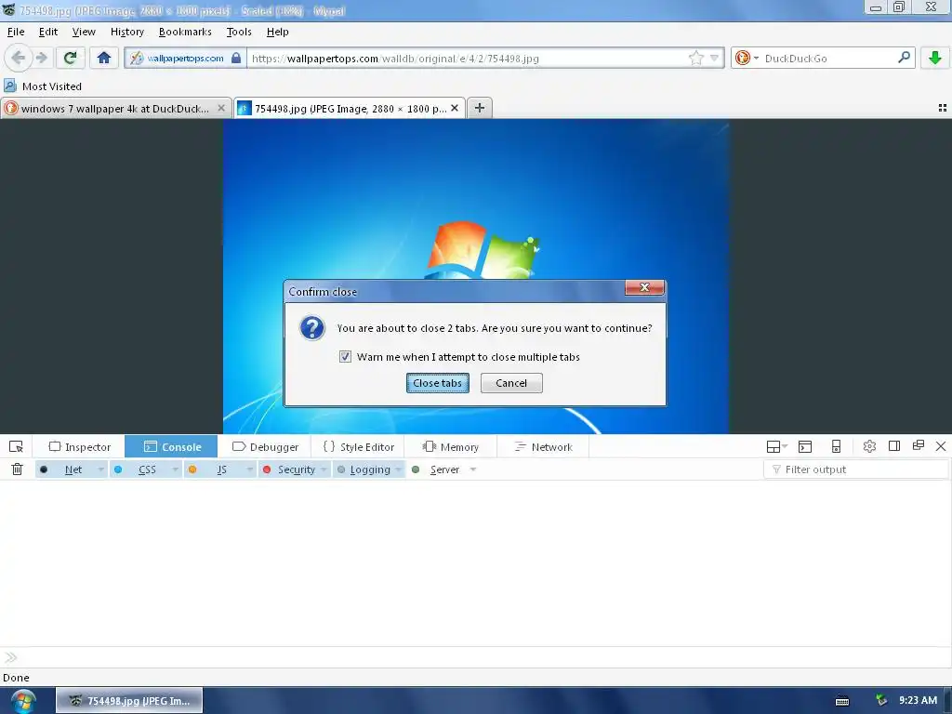Open developer Toolbox Options gear
The width and height of the screenshot is (952, 714).
pyautogui.click(x=869, y=447)
